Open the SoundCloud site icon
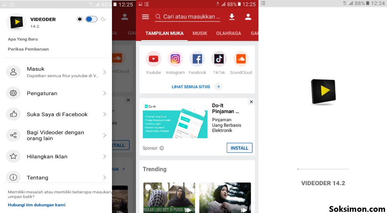This screenshot has height=213, width=387. [x=241, y=59]
